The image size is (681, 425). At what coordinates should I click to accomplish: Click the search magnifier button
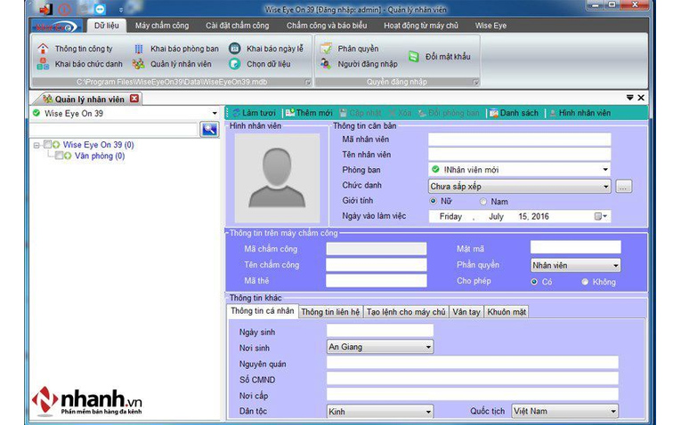tap(209, 129)
